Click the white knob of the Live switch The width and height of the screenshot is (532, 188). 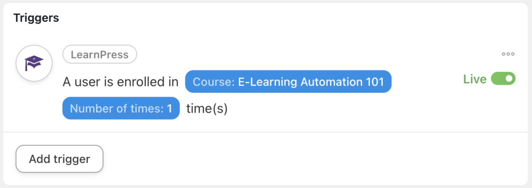[x=509, y=79]
